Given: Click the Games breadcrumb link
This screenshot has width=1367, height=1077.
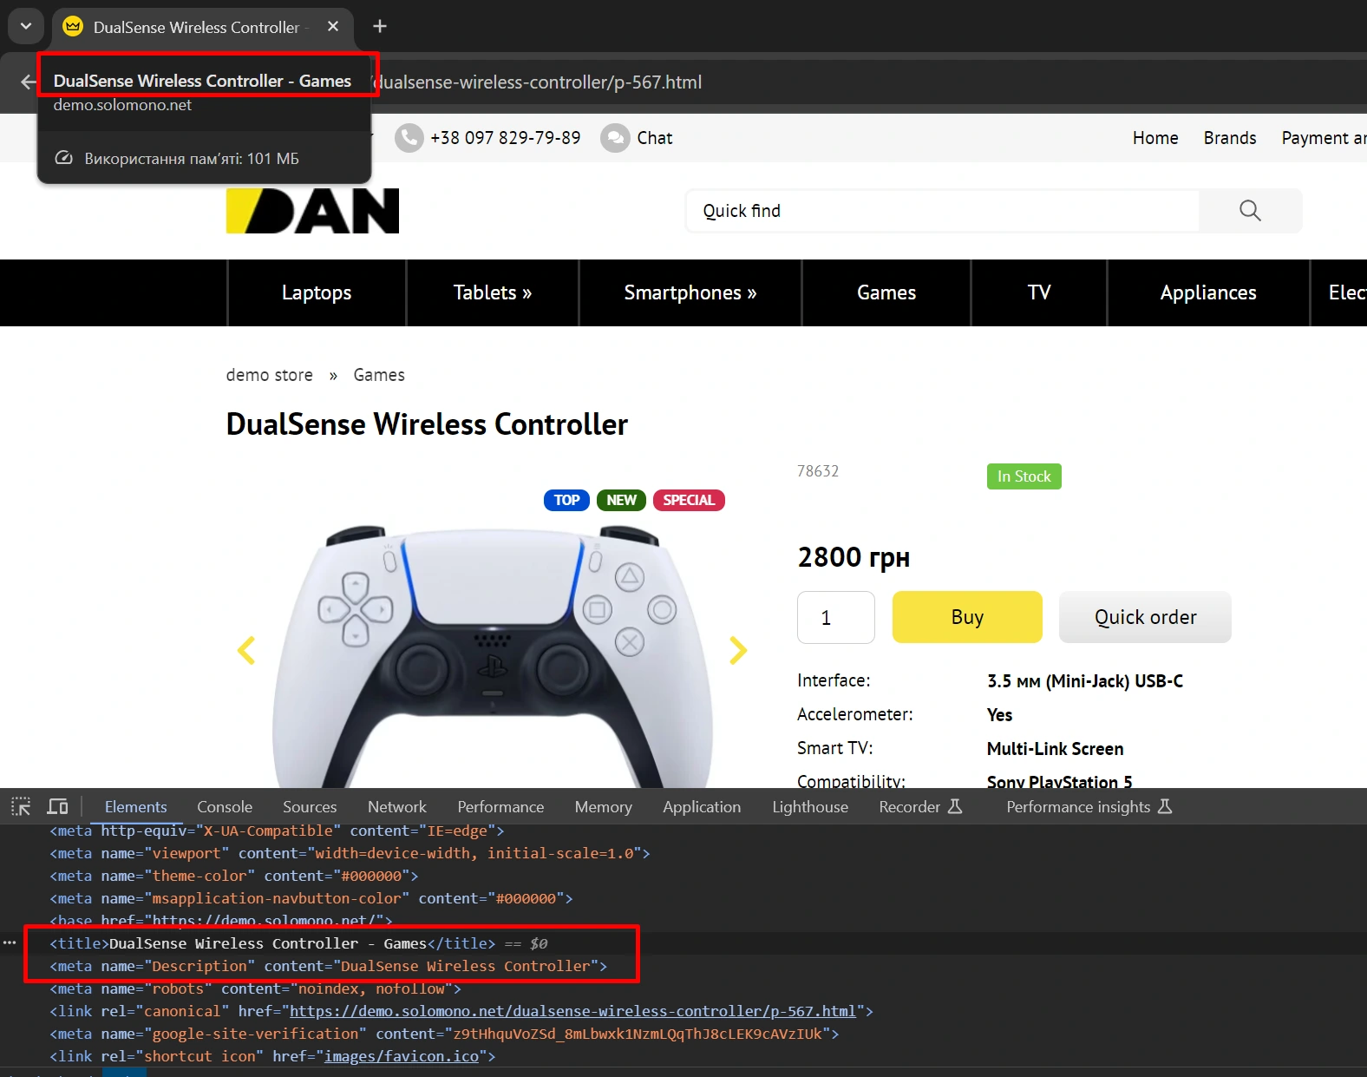Looking at the screenshot, I should coord(378,375).
